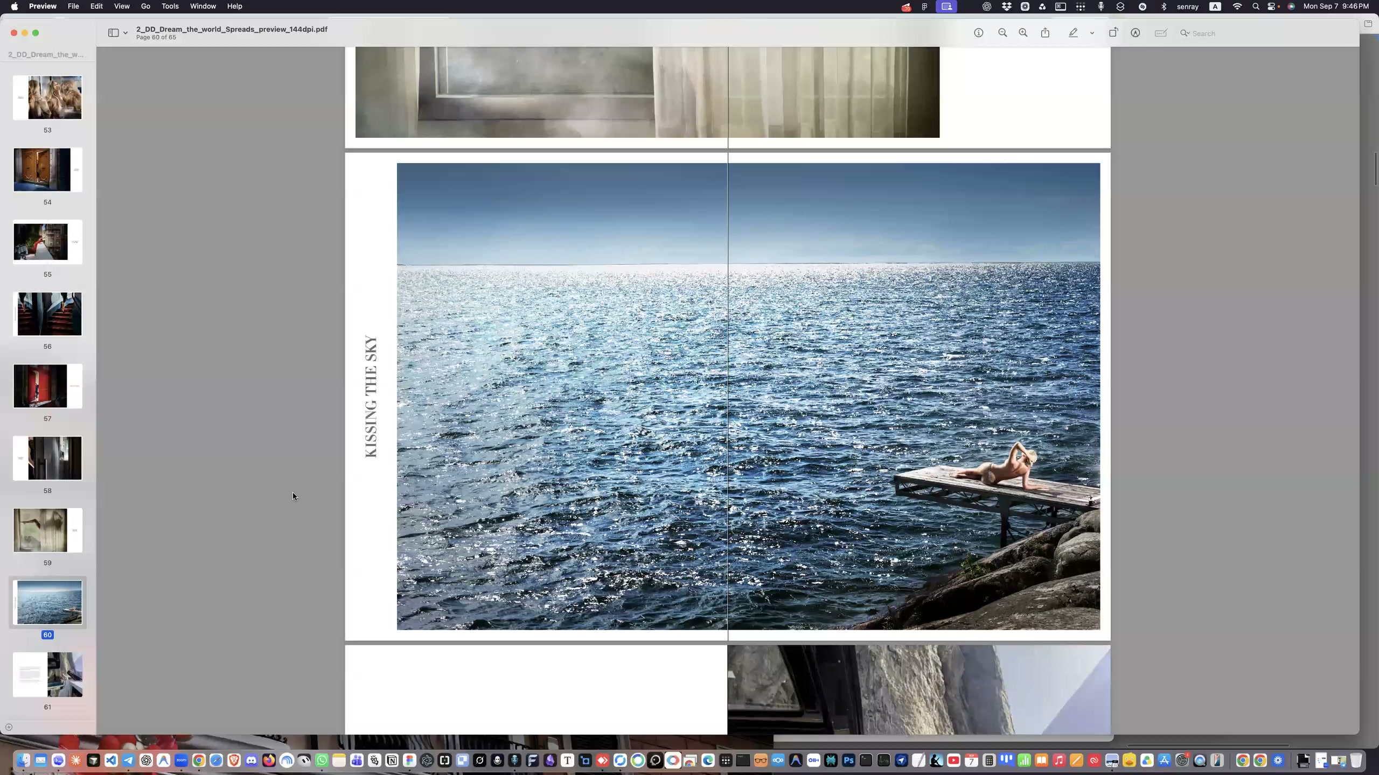Click the document vertical scrollbar
1379x775 pixels.
pos(1376,170)
